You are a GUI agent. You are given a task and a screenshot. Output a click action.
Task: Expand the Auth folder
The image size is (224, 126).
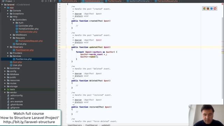click(x=14, y=23)
